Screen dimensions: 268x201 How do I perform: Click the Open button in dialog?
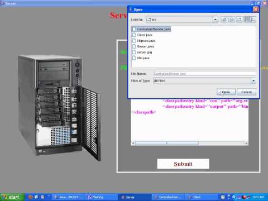pyautogui.click(x=226, y=92)
